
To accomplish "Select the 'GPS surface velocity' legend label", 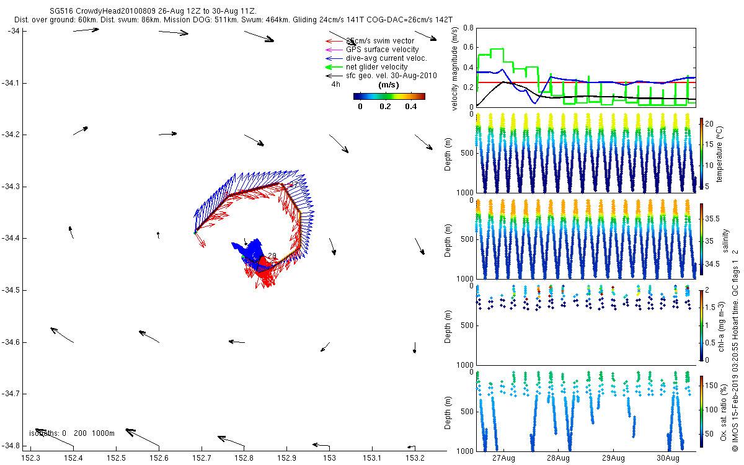I will tap(383, 50).
